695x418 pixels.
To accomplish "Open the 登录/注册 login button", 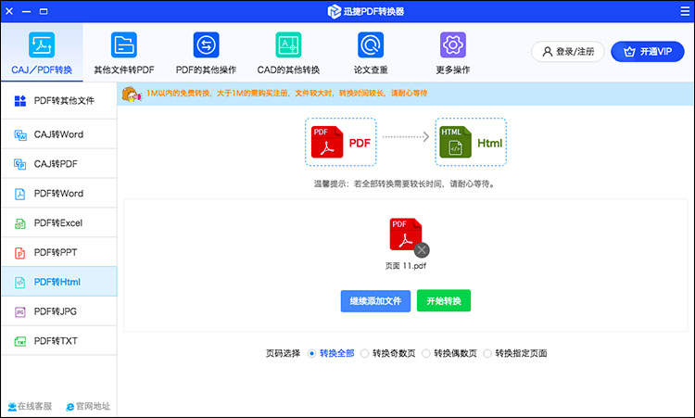I will pyautogui.click(x=568, y=52).
